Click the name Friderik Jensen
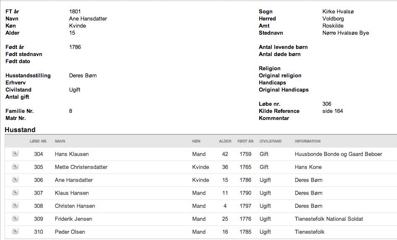The width and height of the screenshot is (397, 240). point(73,219)
